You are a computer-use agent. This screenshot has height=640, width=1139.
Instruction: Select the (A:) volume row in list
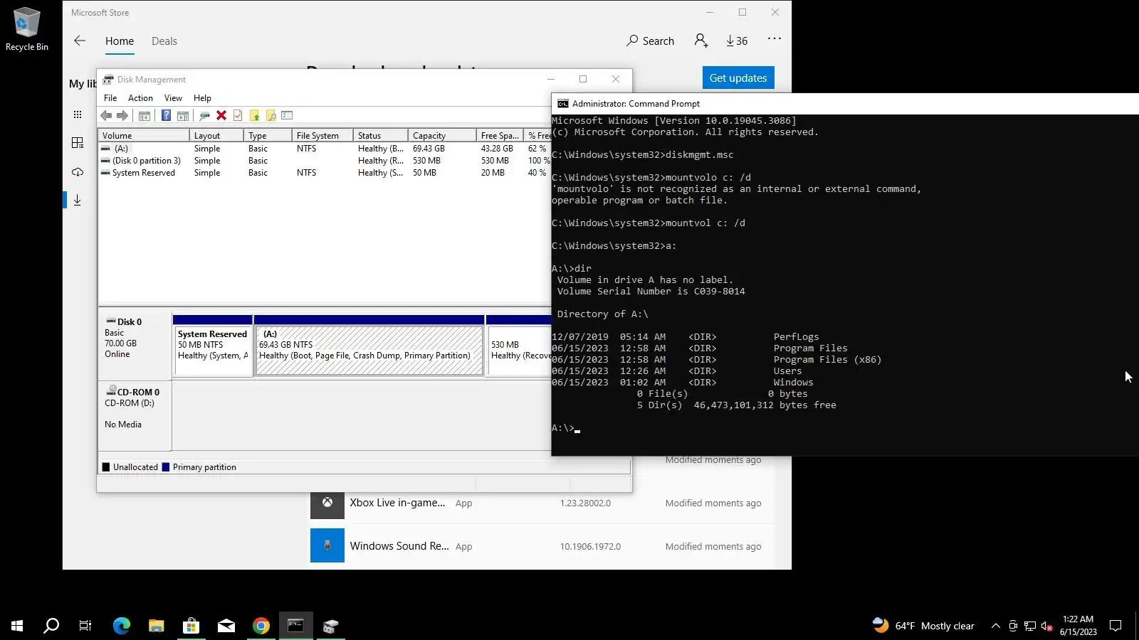[325, 149]
